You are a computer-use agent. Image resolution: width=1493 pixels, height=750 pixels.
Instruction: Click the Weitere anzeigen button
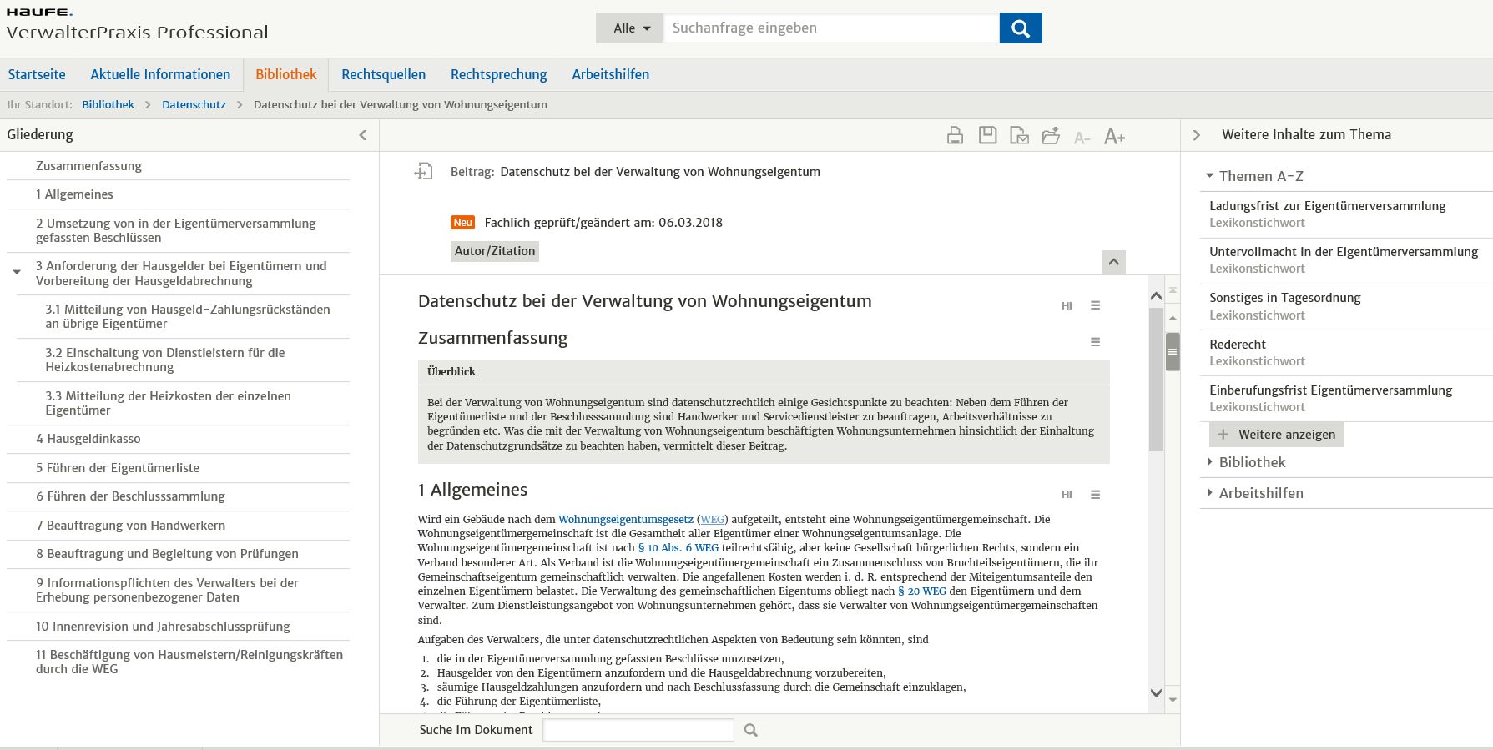[1277, 435]
